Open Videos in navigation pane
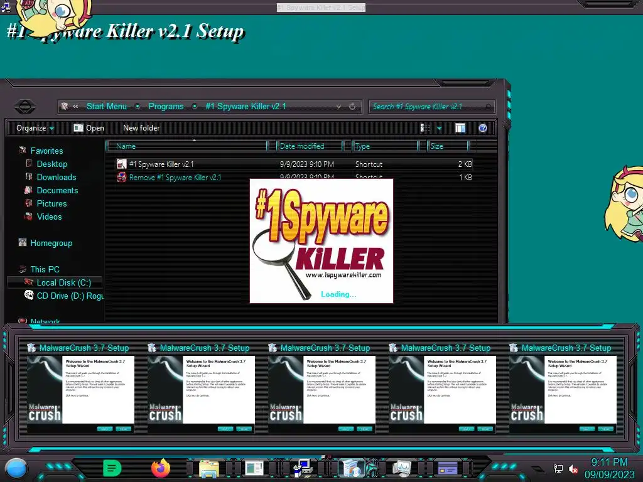 (x=49, y=217)
